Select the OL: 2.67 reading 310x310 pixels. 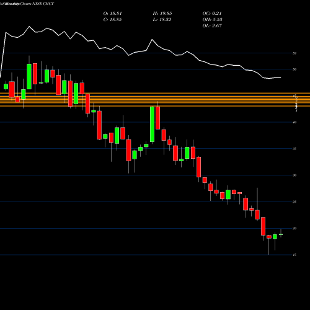[212, 26]
